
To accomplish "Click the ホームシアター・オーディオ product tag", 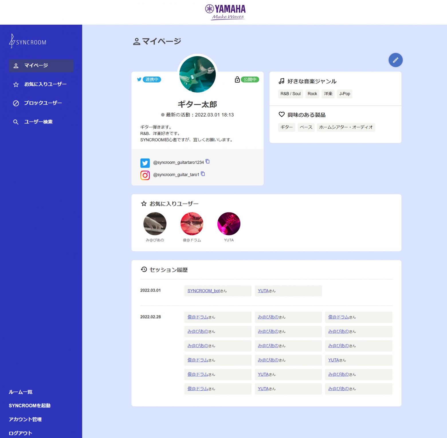I will pos(346,127).
